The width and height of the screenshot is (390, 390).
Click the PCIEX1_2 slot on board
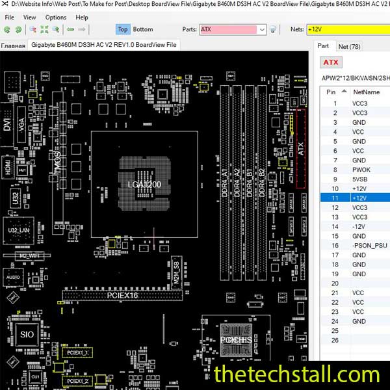pyautogui.click(x=77, y=381)
